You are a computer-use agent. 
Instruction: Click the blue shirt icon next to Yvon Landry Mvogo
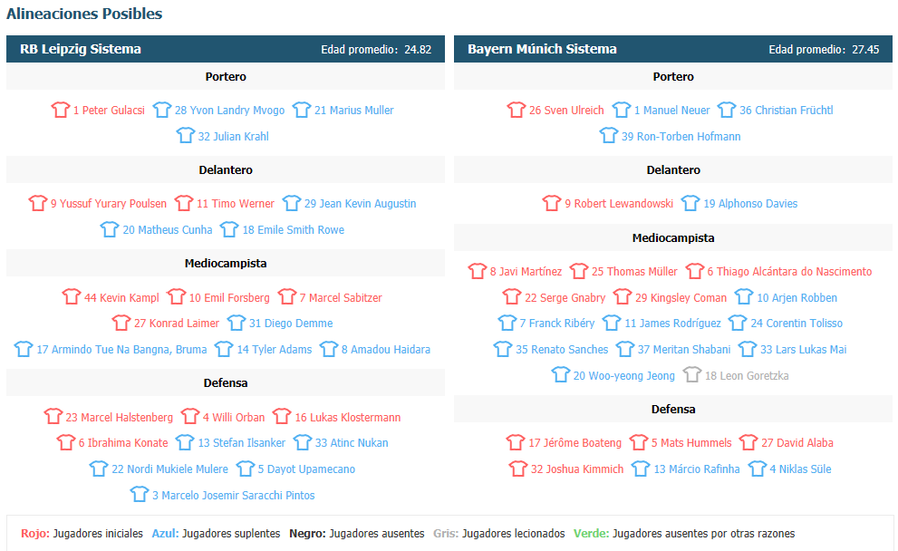click(x=162, y=110)
